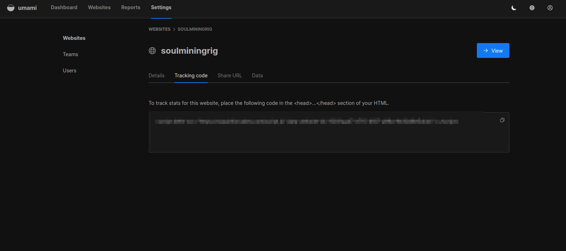Open Websites in settings sidebar
The height and width of the screenshot is (251, 566).
[74, 38]
